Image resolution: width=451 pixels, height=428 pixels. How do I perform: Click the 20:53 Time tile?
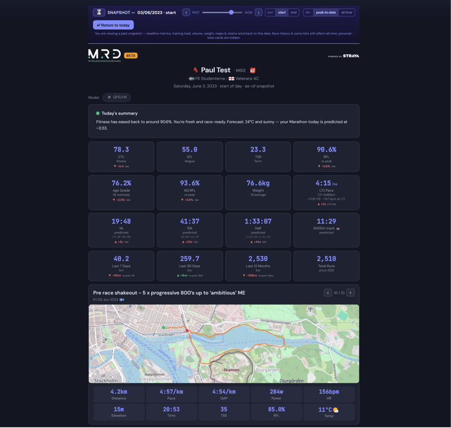tap(171, 412)
